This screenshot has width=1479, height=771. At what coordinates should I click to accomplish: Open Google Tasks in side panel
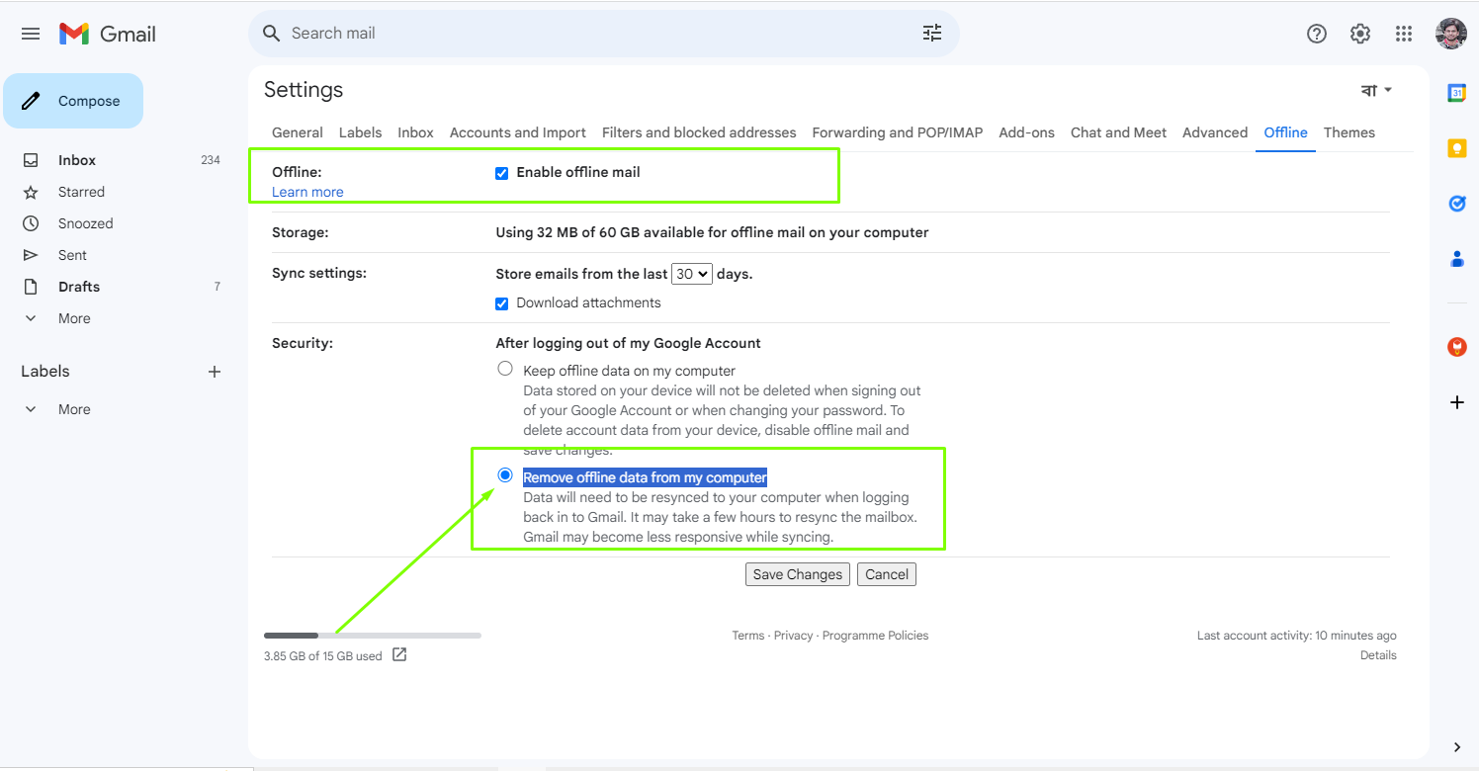(x=1456, y=204)
